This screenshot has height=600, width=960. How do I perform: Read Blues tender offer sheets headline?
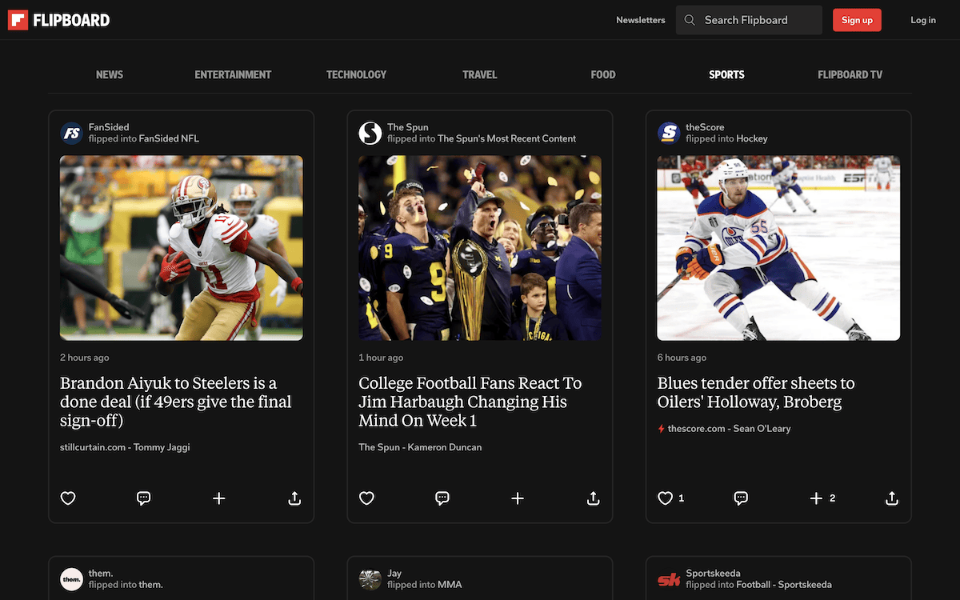coord(756,393)
